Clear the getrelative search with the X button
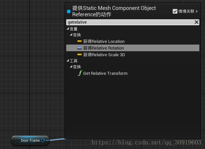This screenshot has width=205, height=149. [x=196, y=22]
